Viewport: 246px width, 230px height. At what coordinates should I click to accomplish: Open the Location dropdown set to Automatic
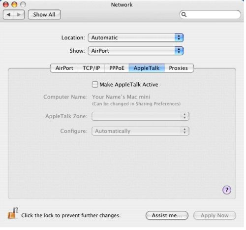click(x=136, y=37)
